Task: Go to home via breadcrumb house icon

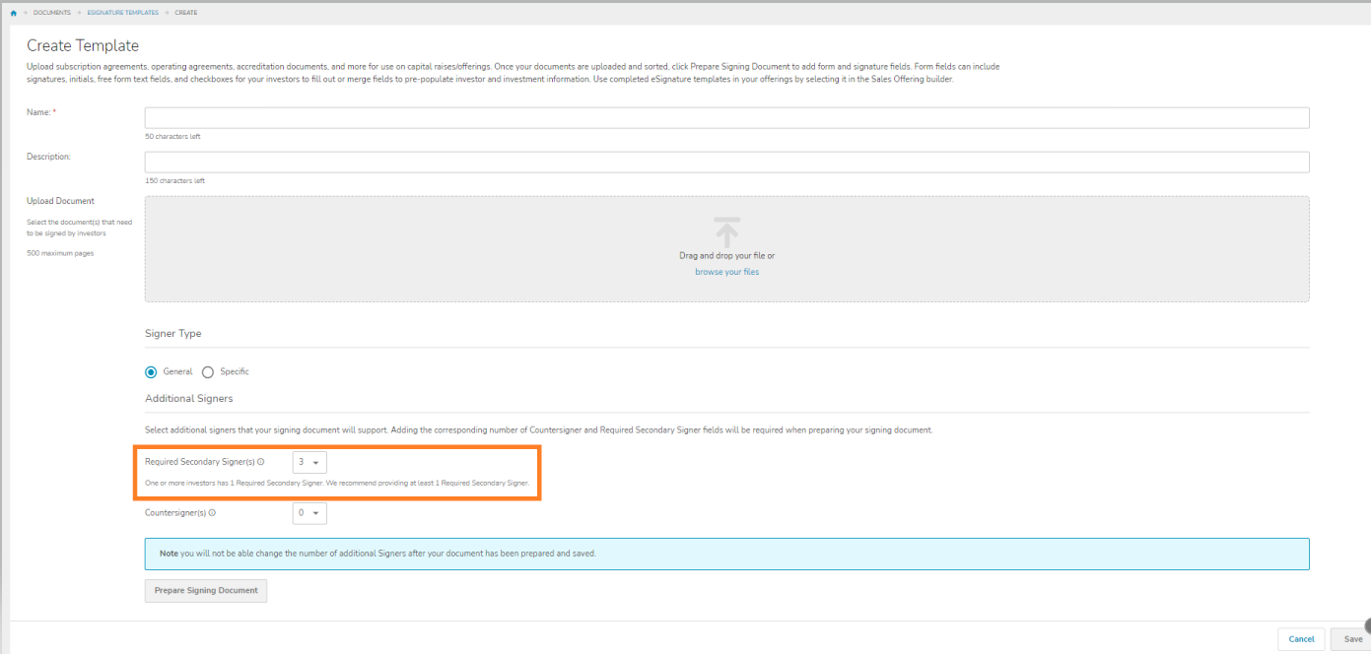Action: 14,13
